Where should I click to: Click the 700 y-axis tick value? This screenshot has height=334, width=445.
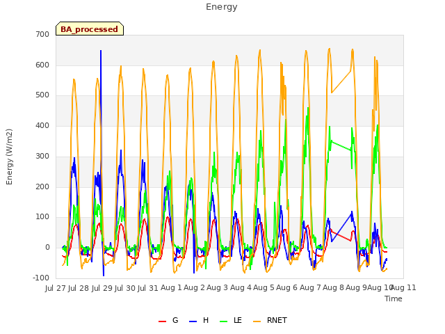click(42, 34)
